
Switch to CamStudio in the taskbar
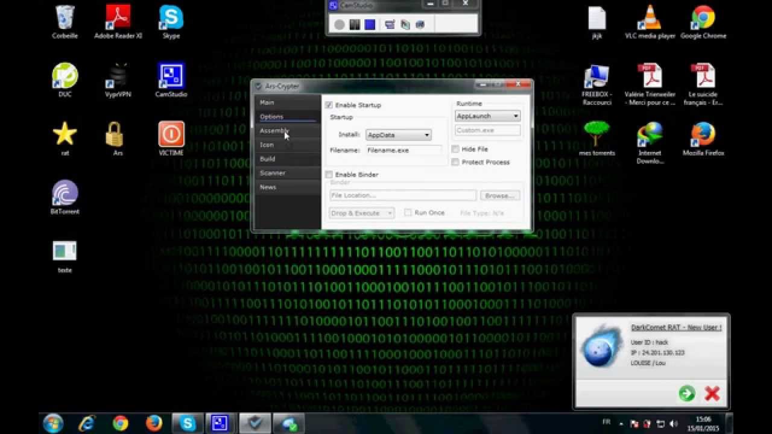[x=221, y=424]
